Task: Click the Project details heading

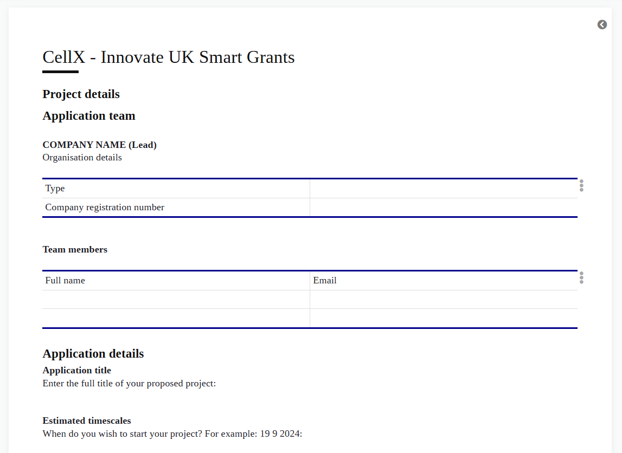Action: (x=81, y=94)
